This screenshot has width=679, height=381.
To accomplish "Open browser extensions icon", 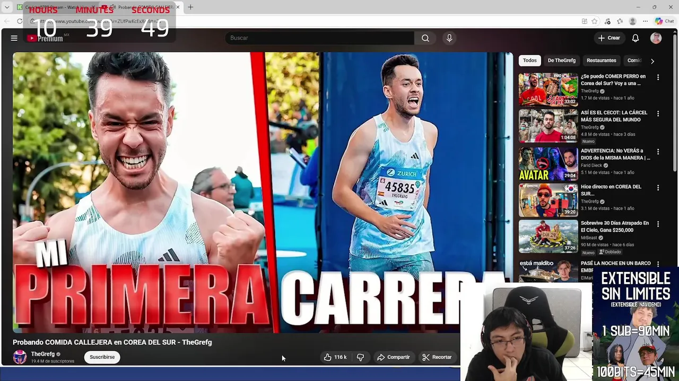I will [607, 21].
